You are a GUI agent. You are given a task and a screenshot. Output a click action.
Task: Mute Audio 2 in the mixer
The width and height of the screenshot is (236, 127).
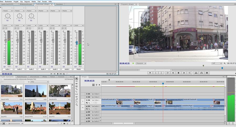[15, 28]
